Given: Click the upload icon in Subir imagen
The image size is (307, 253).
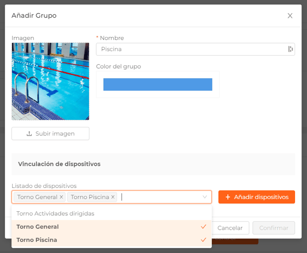Looking at the screenshot, I should point(29,134).
